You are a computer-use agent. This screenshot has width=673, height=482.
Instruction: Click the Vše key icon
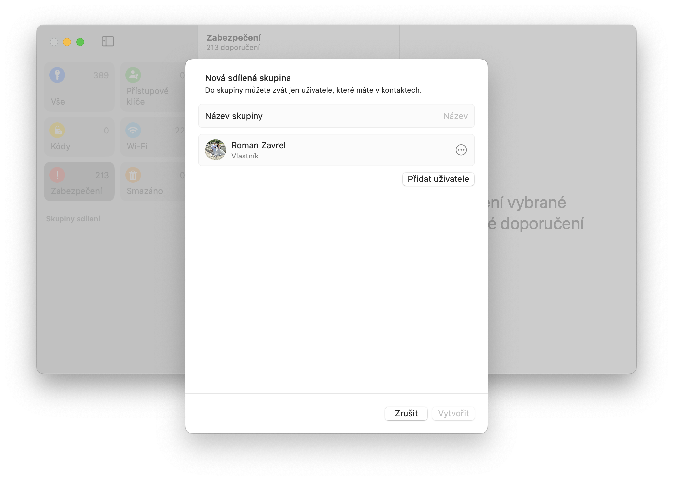click(57, 75)
